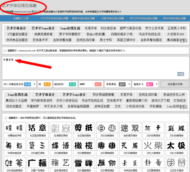Click the 超声刀美容价格 ad link
The height and width of the screenshot is (172, 190).
pyautogui.click(x=130, y=28)
